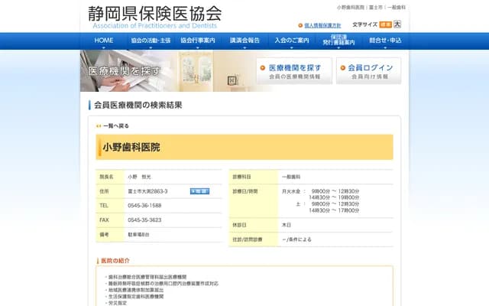Open the 問合せ・申込 menu
Image resolution: width=489 pixels, height=306 pixels.
(385, 41)
